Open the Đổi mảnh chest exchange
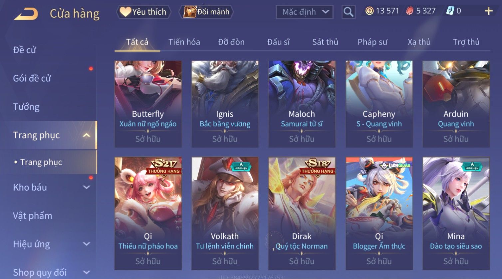 (206, 12)
